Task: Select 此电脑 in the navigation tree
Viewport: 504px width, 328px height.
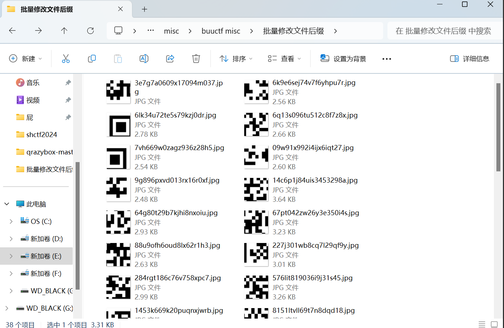Action: click(36, 204)
